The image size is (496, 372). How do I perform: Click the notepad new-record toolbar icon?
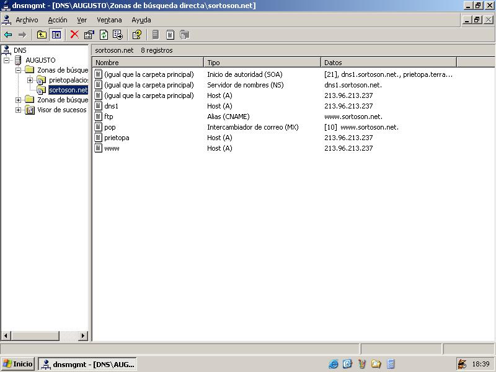coord(170,35)
